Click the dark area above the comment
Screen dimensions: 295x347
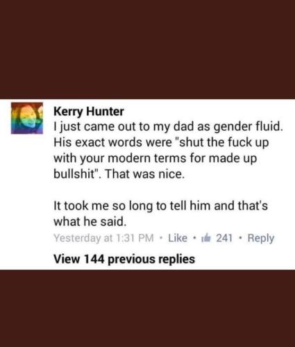pyautogui.click(x=147, y=49)
